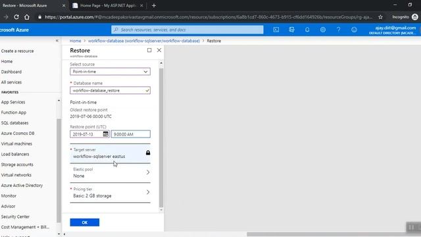
Task: Open Function App favorite
Action: click(x=14, y=113)
